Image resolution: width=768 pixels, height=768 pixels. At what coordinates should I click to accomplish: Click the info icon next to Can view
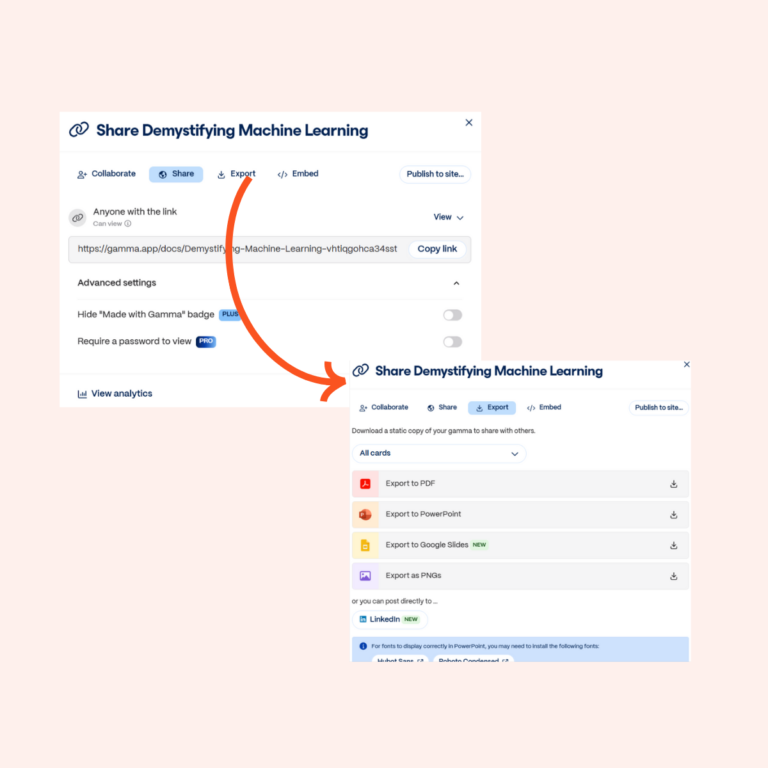(x=128, y=223)
